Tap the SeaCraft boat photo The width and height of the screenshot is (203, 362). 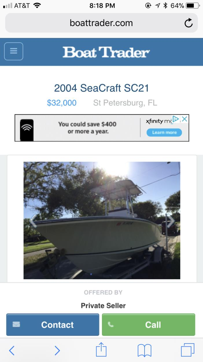(x=102, y=220)
